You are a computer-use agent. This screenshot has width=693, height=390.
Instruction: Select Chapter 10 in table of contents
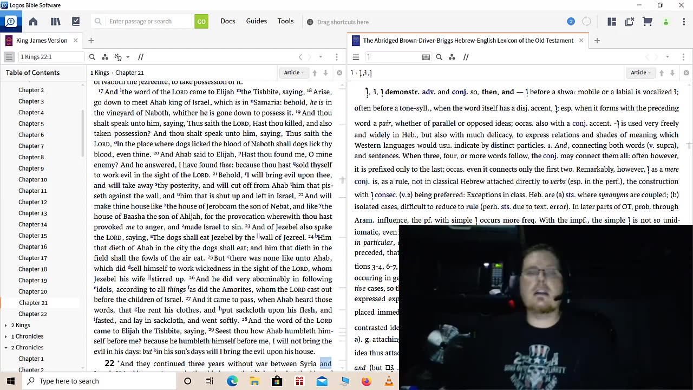[x=32, y=180]
